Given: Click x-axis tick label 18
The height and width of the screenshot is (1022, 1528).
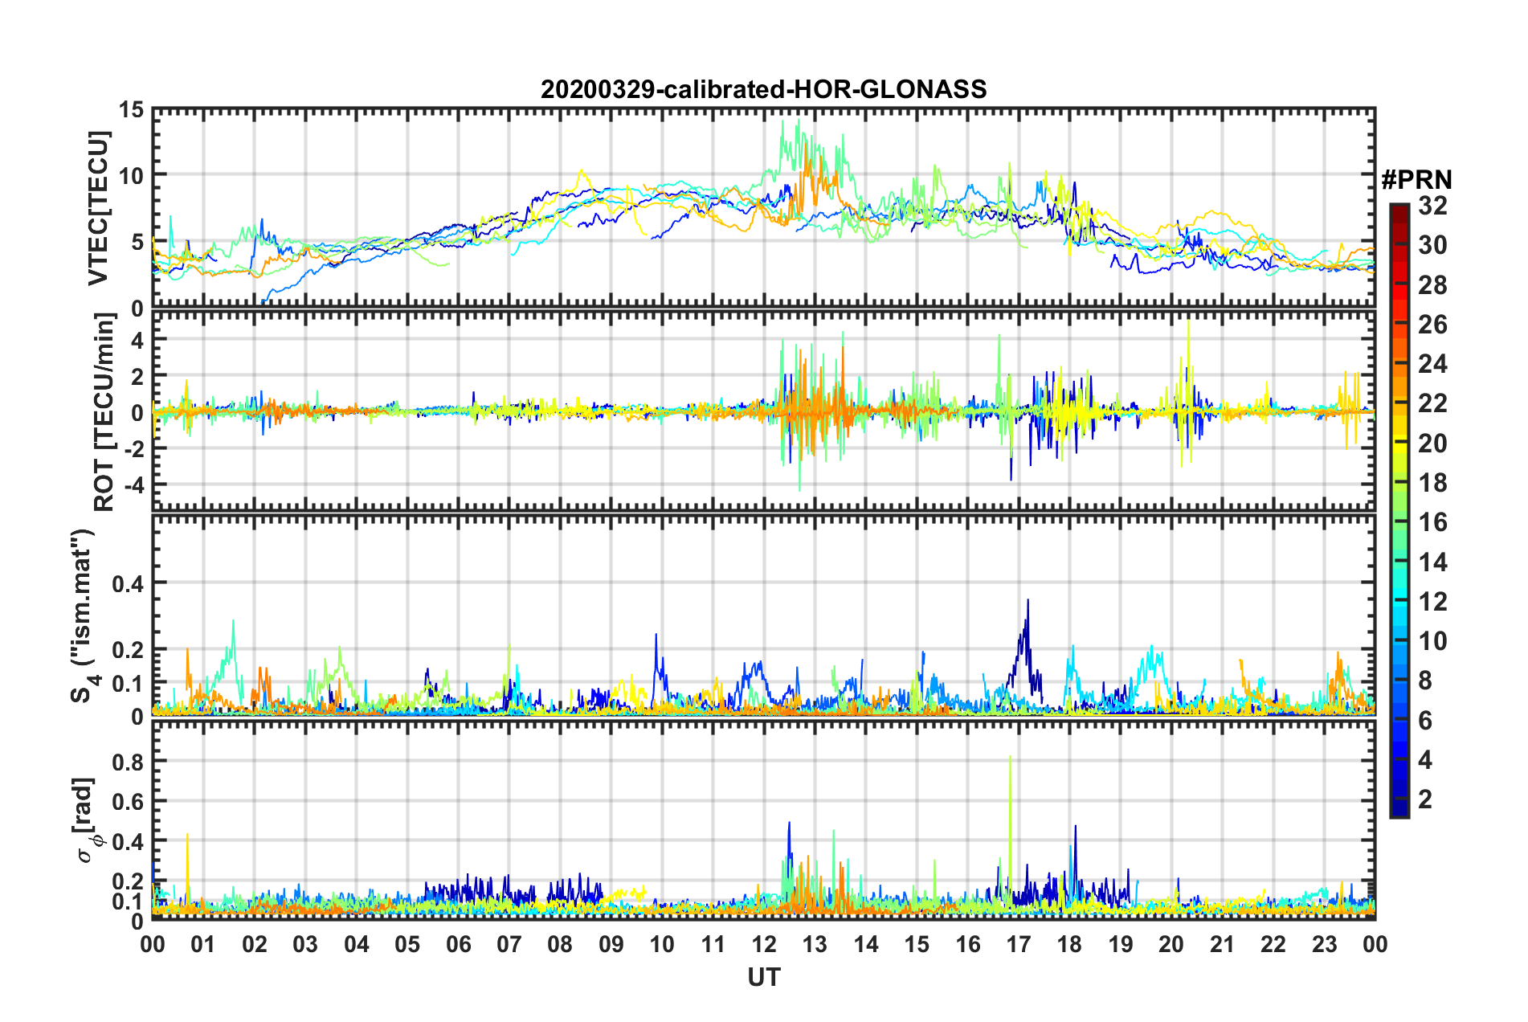Looking at the screenshot, I should point(1069,944).
